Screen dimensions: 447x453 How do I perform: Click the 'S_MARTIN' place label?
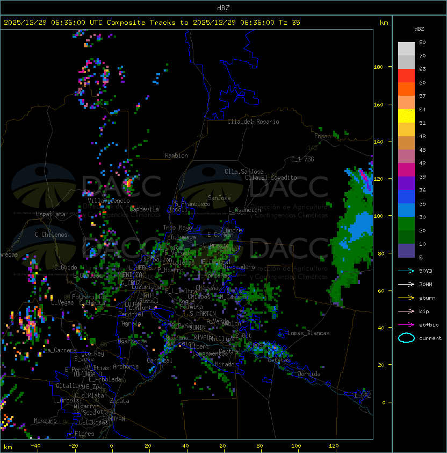tap(203, 314)
